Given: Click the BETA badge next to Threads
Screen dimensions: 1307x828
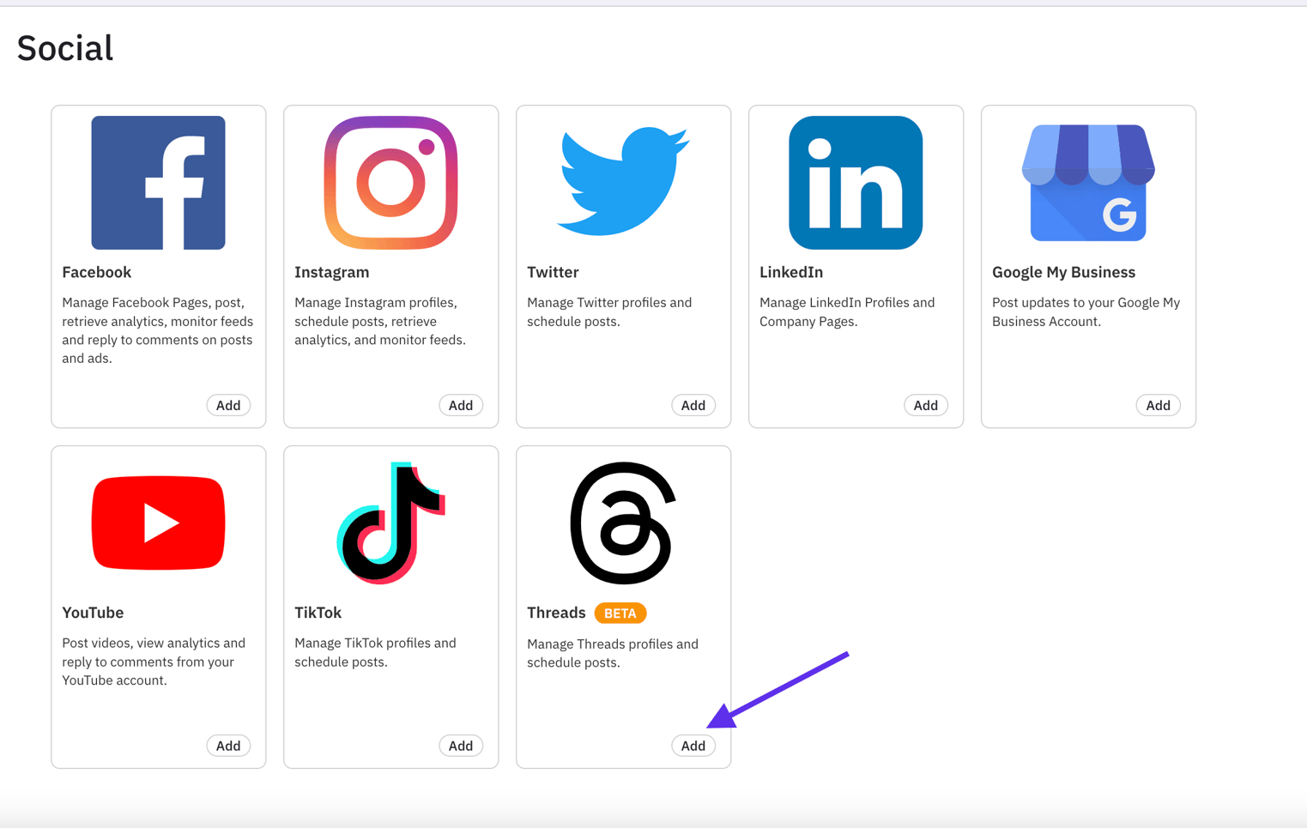Looking at the screenshot, I should click(620, 613).
